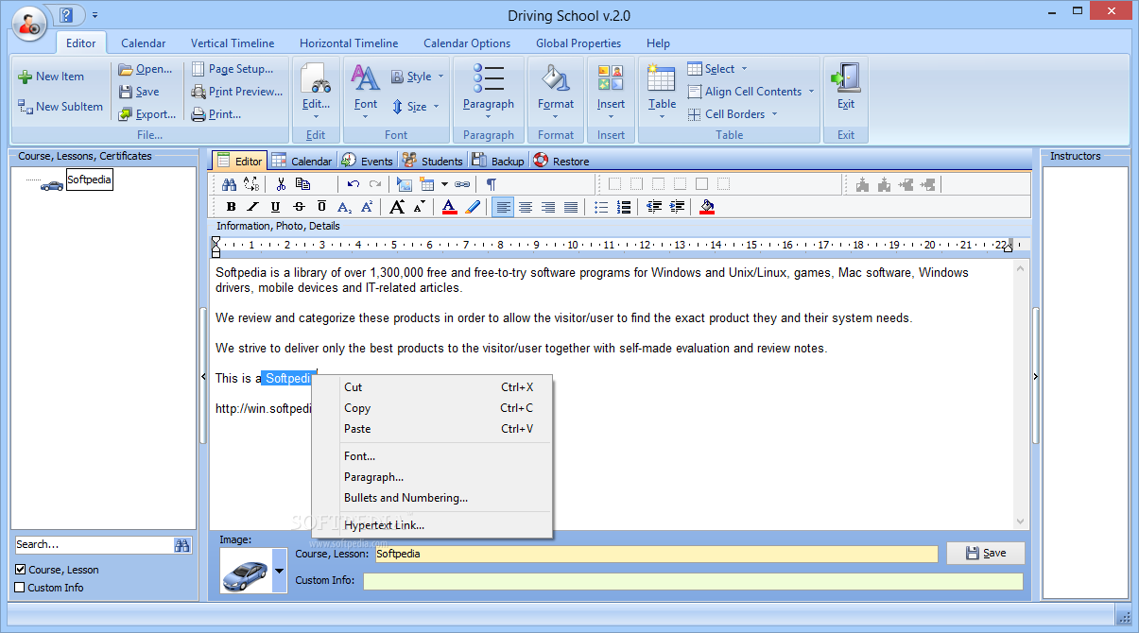Click the Find binoculars icon in editor toolbar
Screen dimensions: 1139x633
point(229,184)
